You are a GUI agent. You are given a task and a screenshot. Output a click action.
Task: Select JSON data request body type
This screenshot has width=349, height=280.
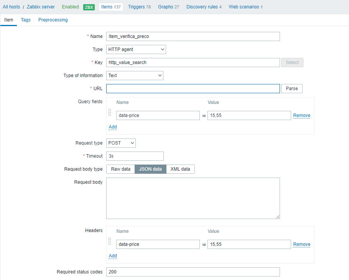tap(150, 169)
